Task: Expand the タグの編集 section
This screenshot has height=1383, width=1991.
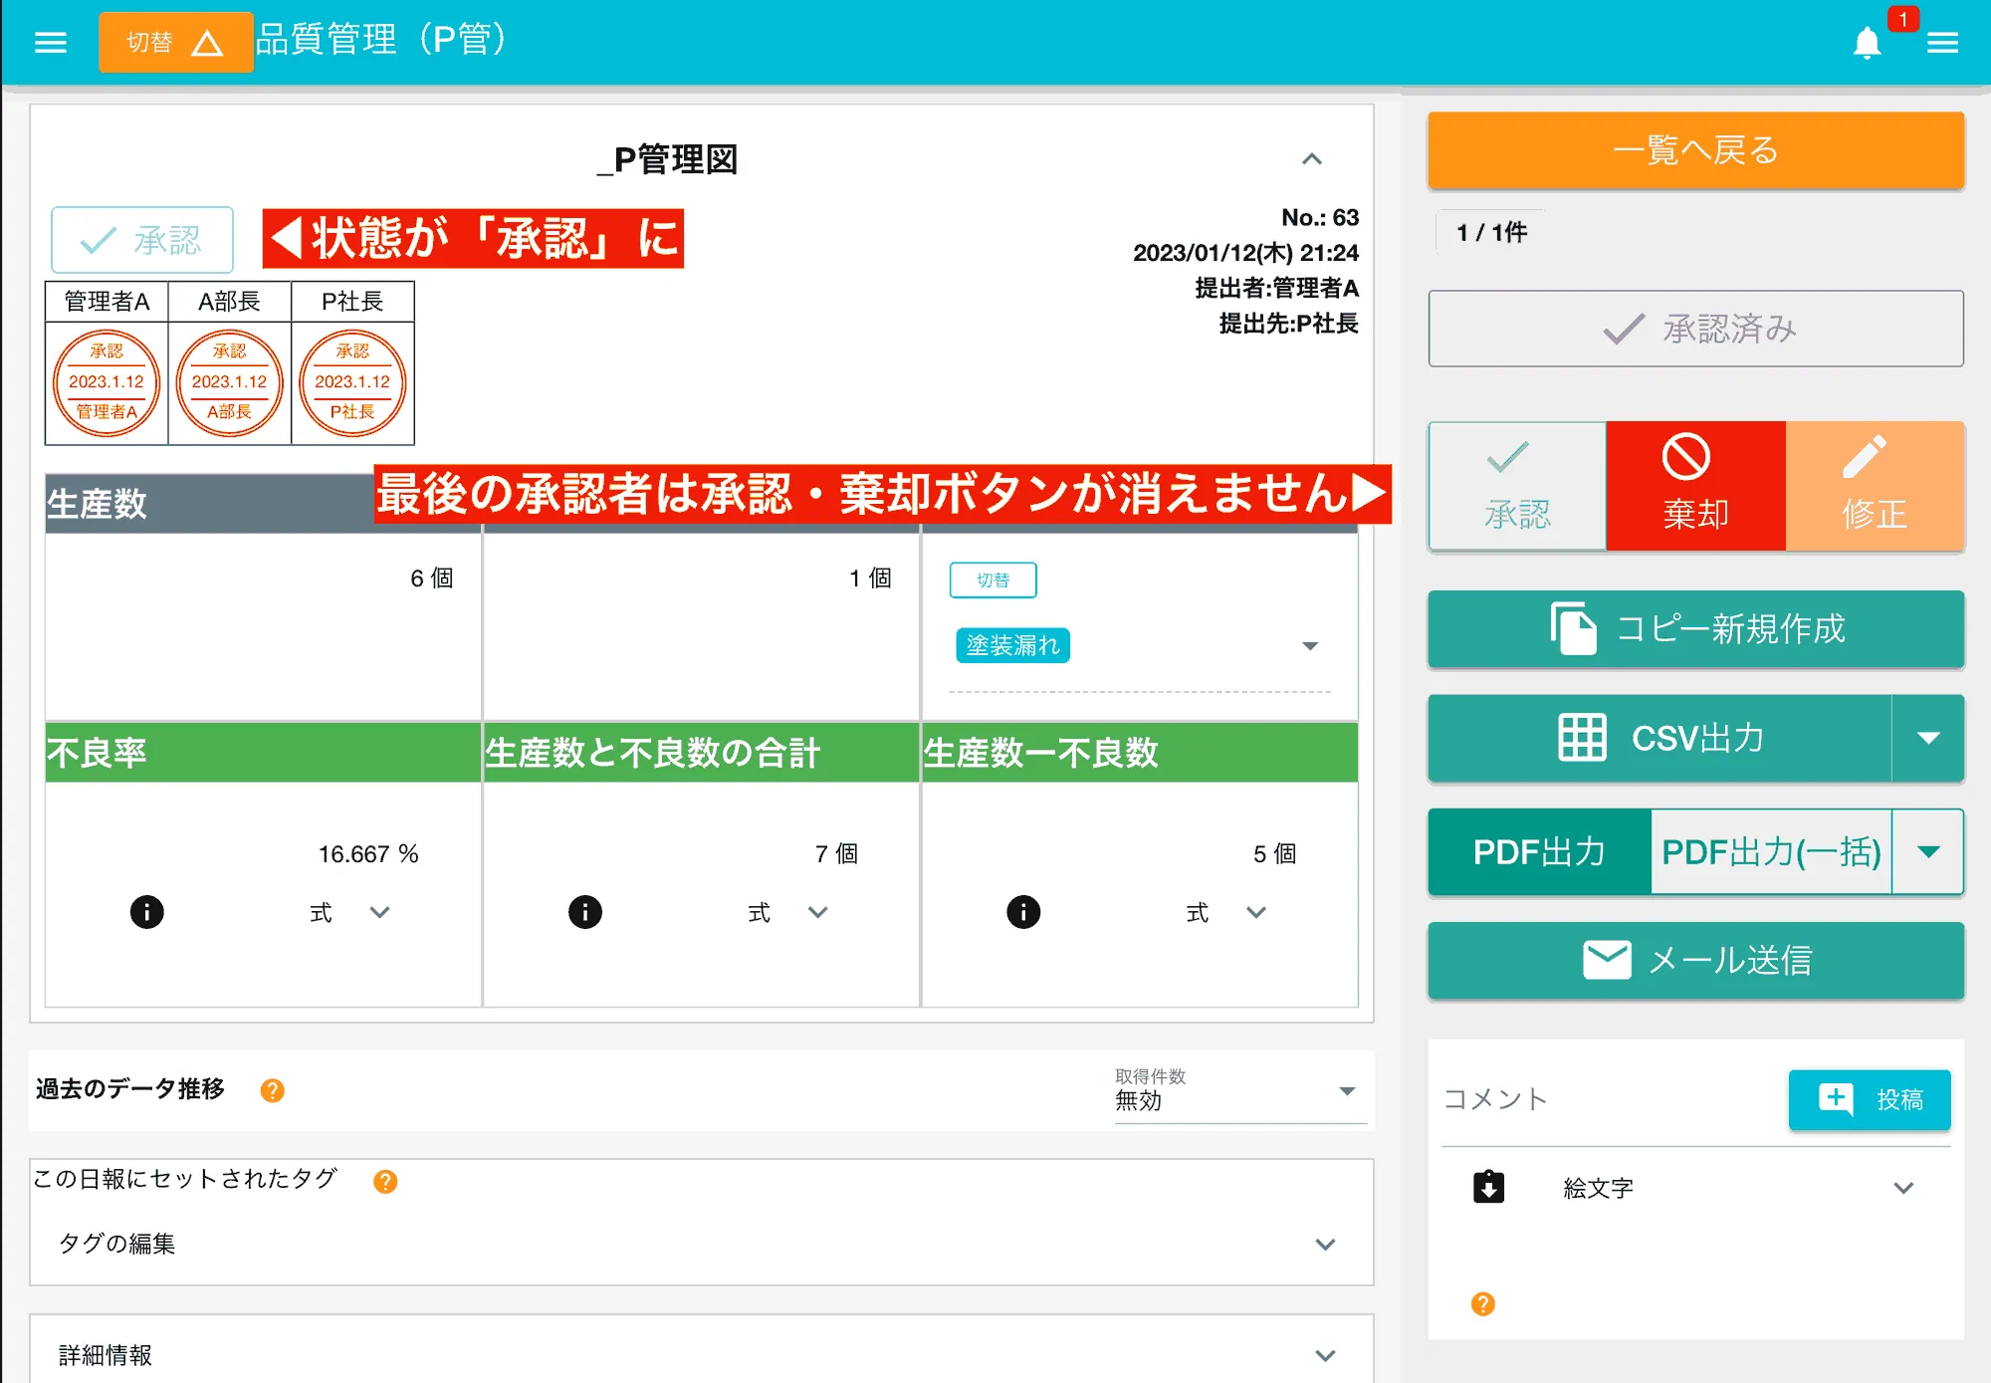Action: (x=1325, y=1245)
